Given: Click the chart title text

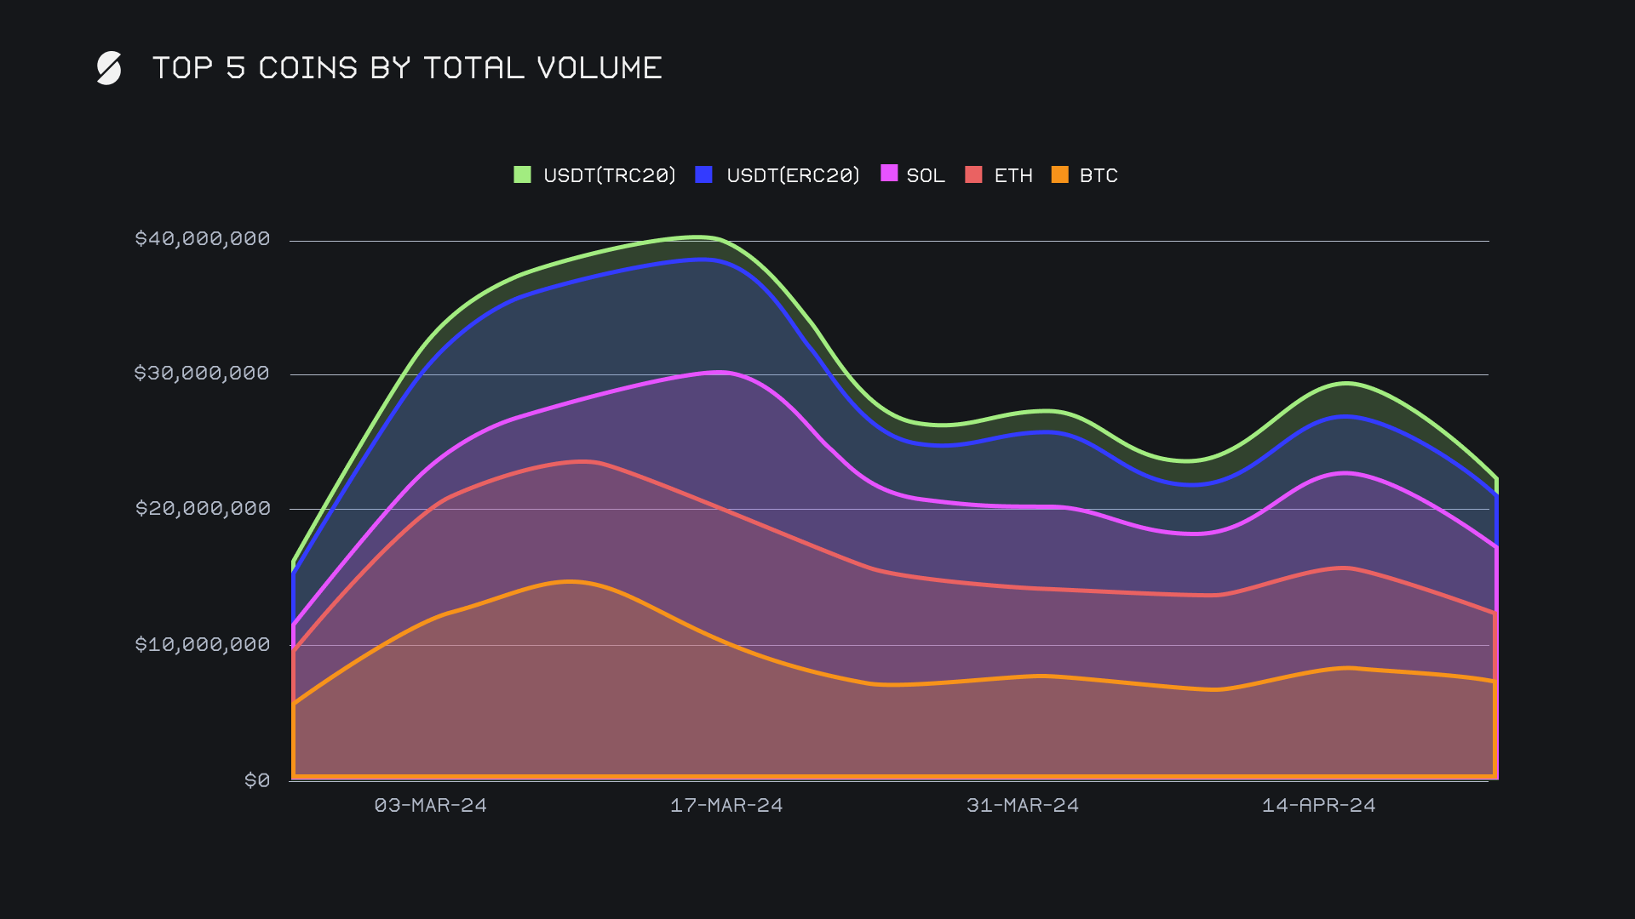Looking at the screenshot, I should point(407,68).
